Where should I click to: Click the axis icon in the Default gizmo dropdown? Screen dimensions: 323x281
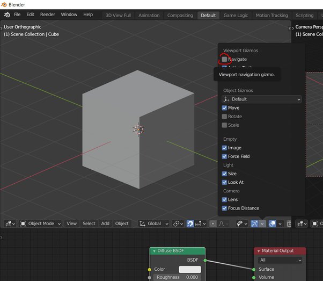[x=226, y=99]
